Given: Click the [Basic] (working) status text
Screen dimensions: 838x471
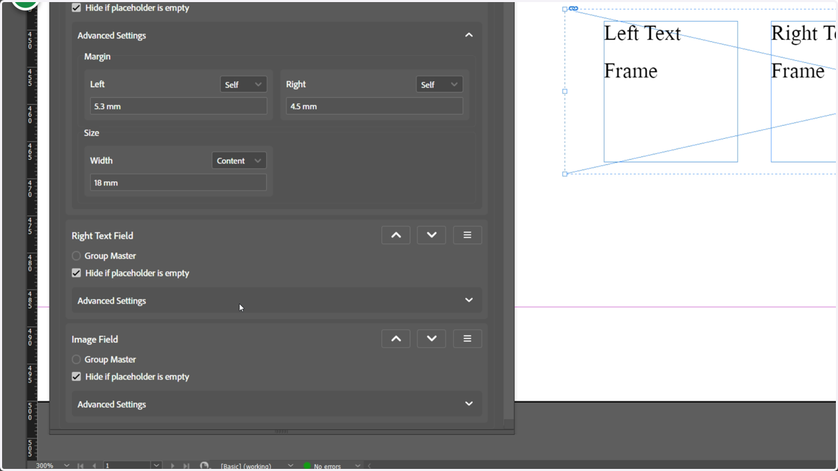Looking at the screenshot, I should click(246, 466).
